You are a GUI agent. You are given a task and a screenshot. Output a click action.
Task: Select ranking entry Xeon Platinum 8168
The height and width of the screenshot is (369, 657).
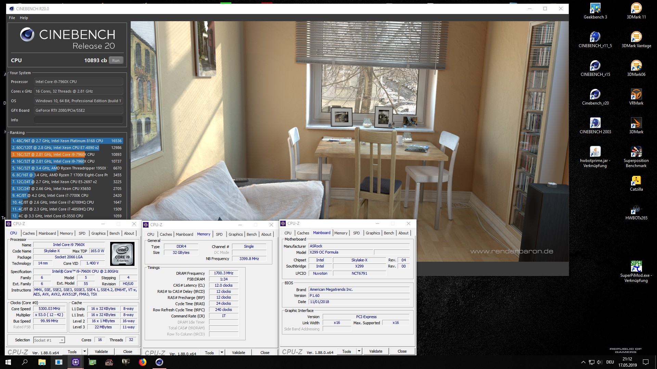point(67,141)
